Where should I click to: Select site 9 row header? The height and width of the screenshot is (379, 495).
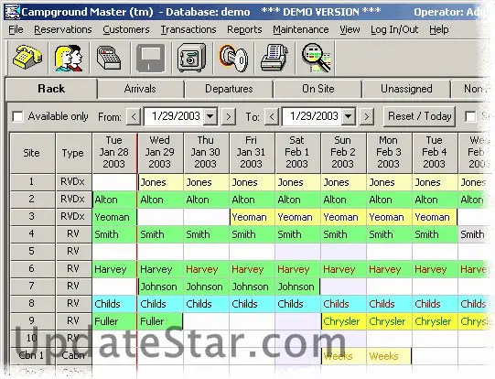tap(32, 321)
